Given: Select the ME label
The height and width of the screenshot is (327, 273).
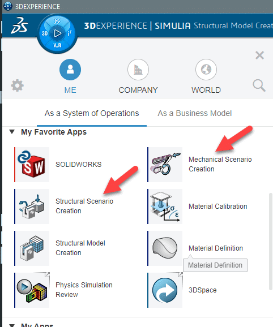Looking at the screenshot, I should [x=70, y=90].
